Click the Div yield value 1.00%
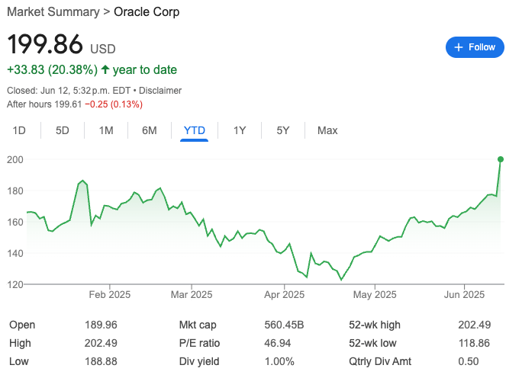522x378 pixels. point(279,361)
